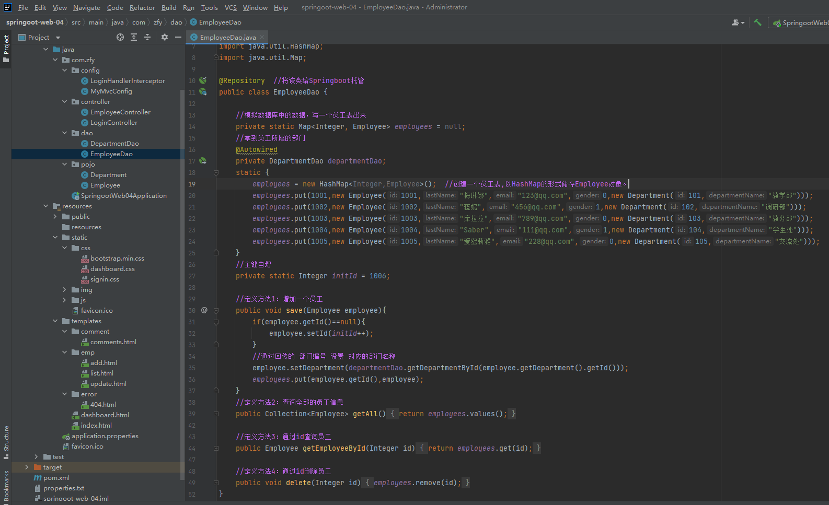Toggle the Bookmarks tool window
This screenshot has height=505, width=829.
click(x=6, y=486)
